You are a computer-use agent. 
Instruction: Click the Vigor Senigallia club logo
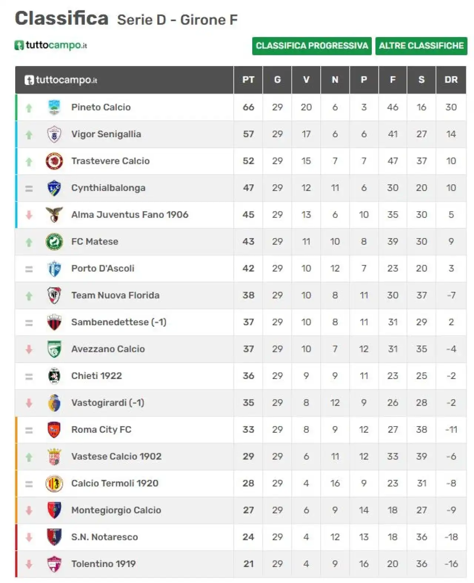(54, 134)
